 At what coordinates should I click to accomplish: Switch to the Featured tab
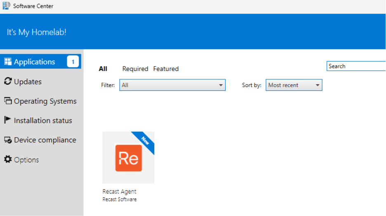(166, 69)
